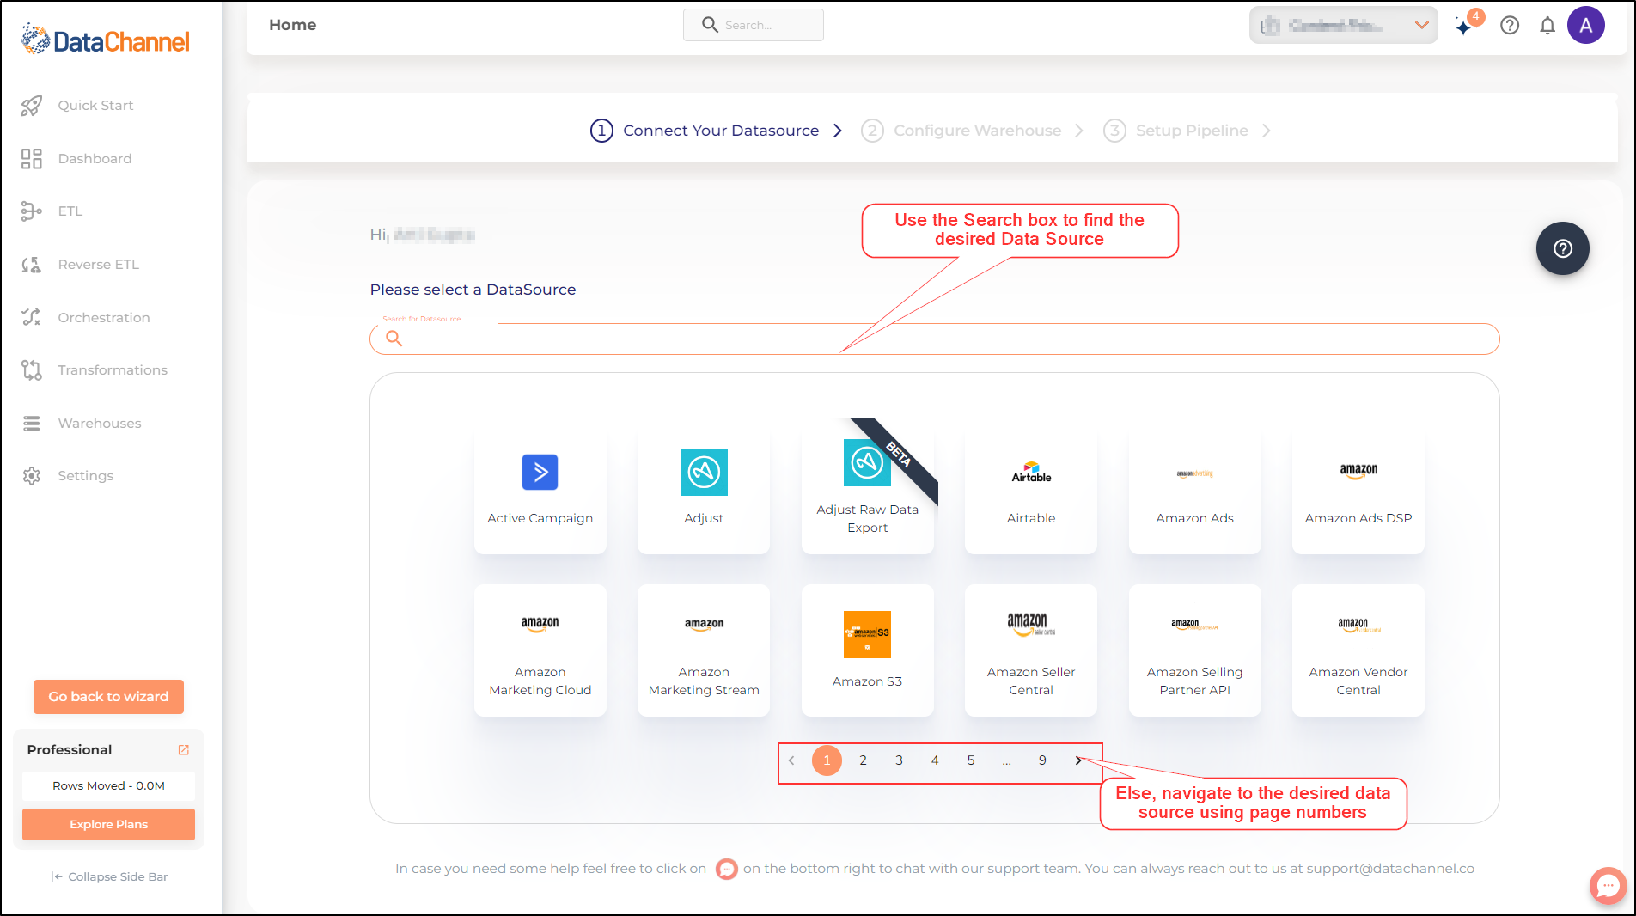
Task: Expand the account selector dropdown
Action: (1343, 26)
